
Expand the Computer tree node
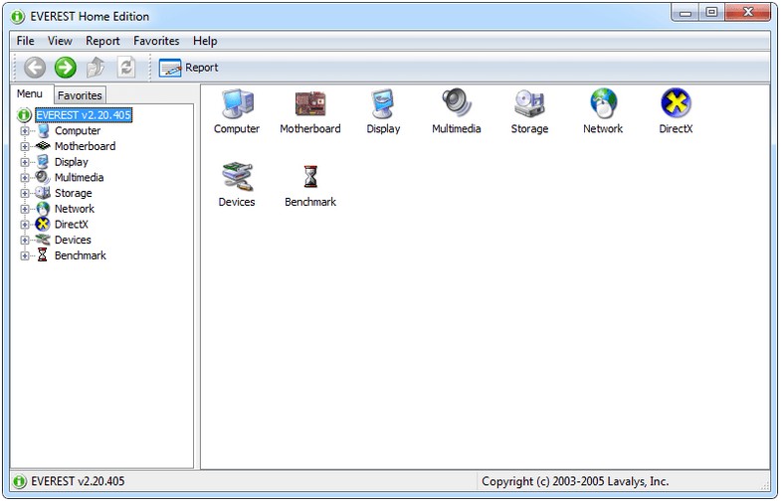pos(24,131)
